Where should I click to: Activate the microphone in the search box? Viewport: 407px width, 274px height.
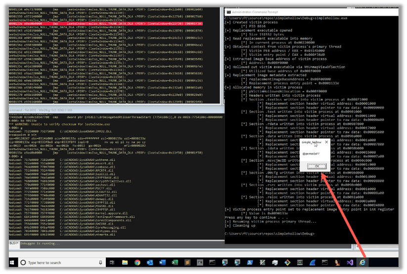(100, 263)
